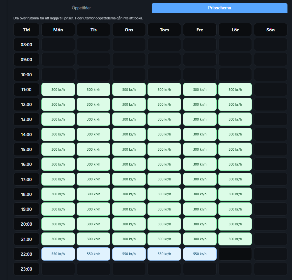This screenshot has width=292, height=280.
Task: Click Tuesday 20:00 price cell
Action: [93, 224]
